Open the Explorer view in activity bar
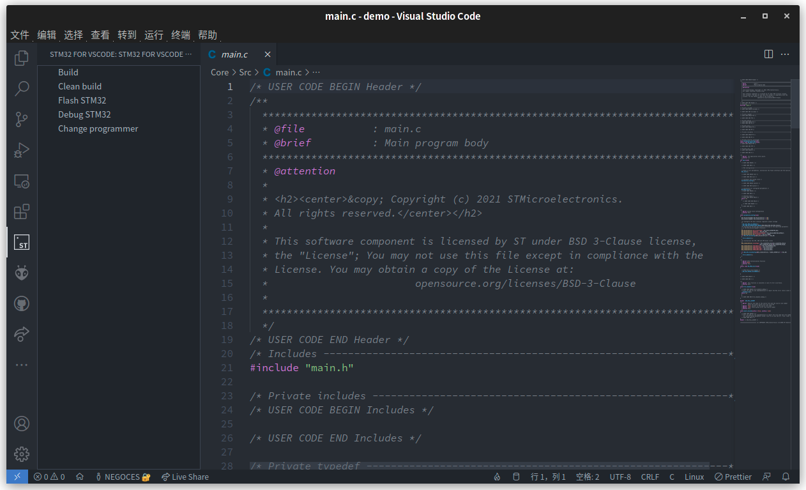The image size is (806, 490). pyautogui.click(x=22, y=57)
